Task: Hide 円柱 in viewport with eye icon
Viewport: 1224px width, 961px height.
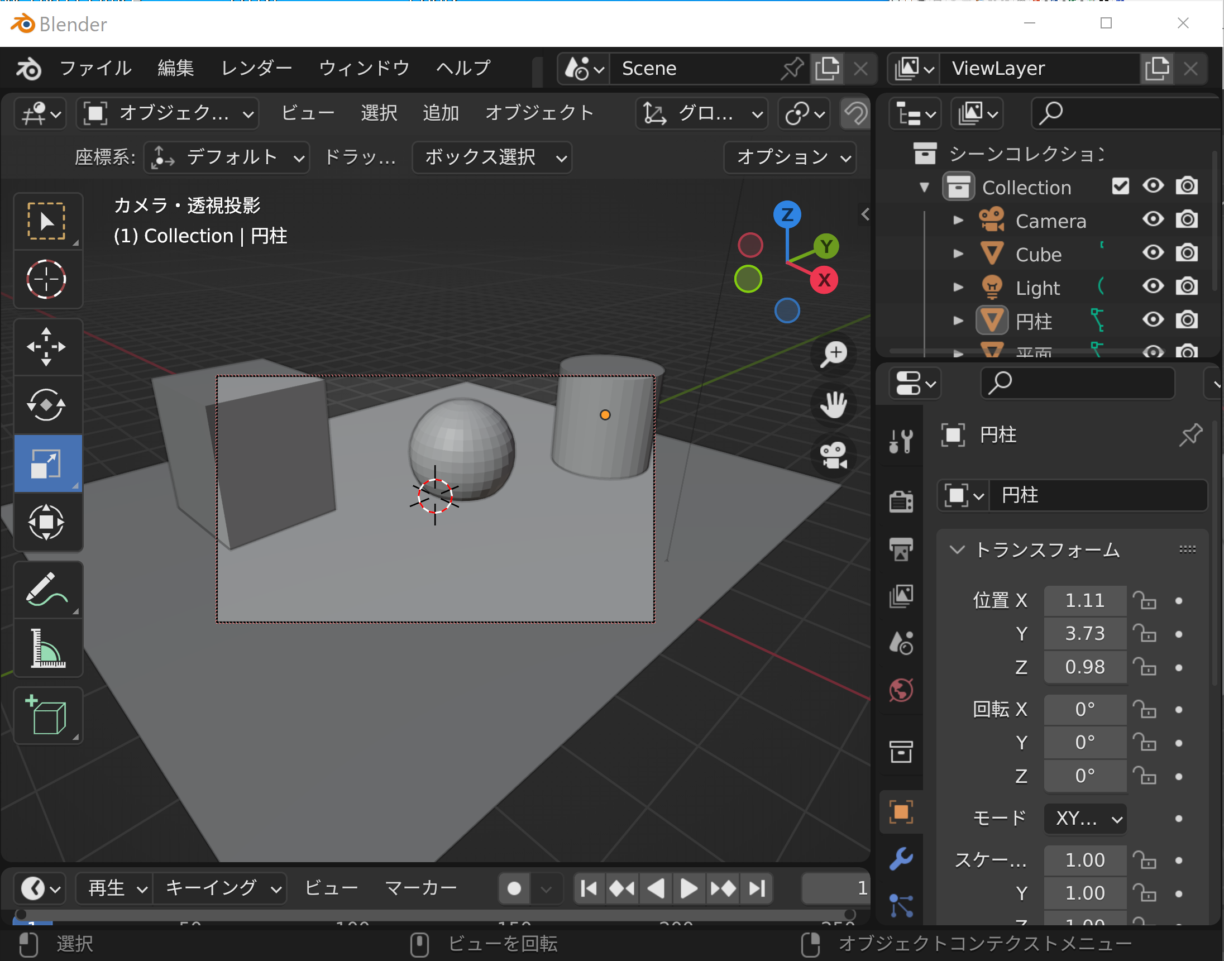Action: pos(1153,319)
